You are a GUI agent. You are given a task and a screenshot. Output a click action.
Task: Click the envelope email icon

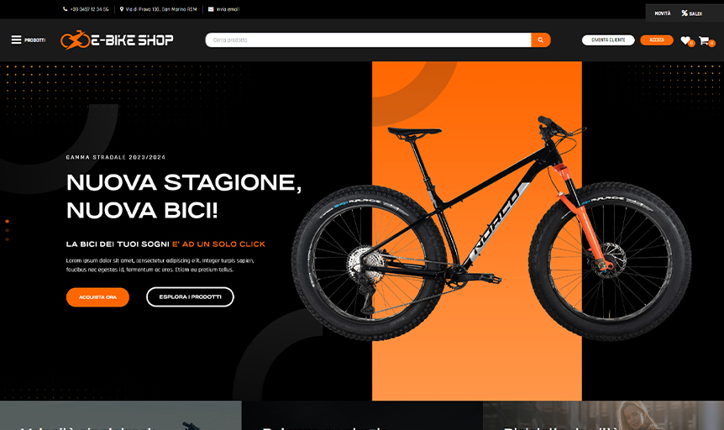pyautogui.click(x=211, y=9)
